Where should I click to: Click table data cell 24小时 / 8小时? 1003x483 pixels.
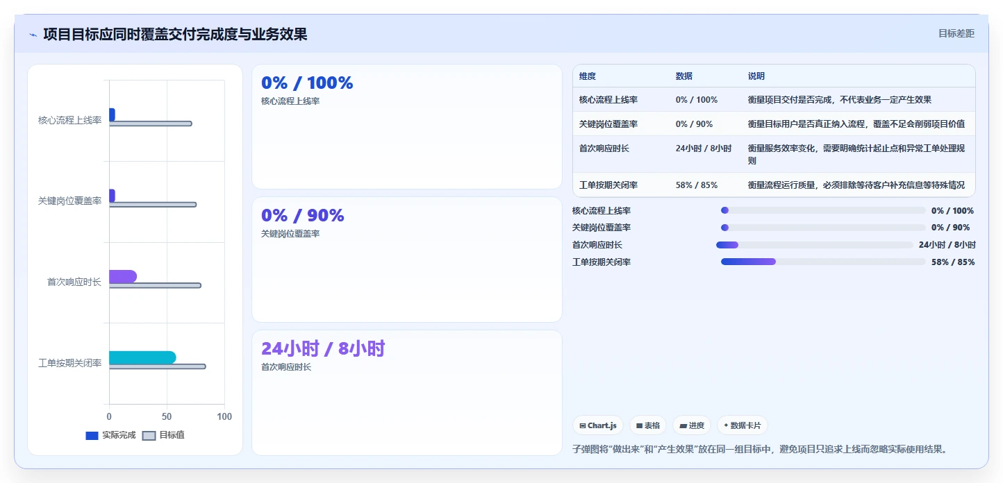704,149
